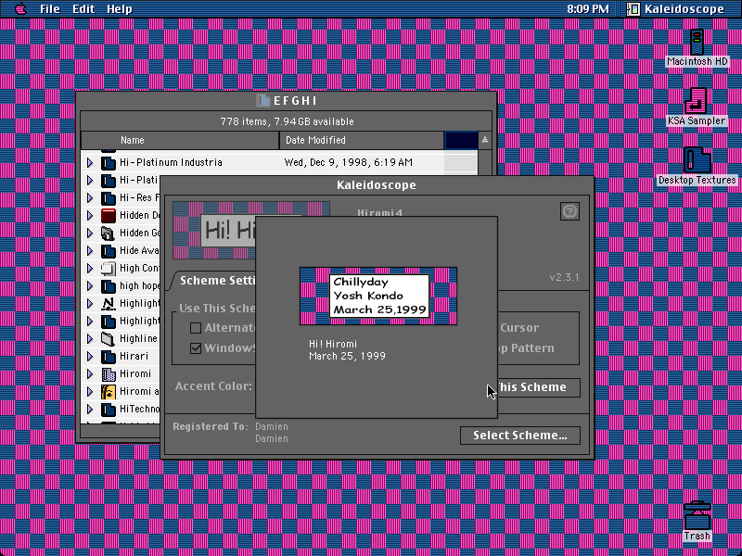Click the Chillyday scheme preview thumbnail
This screenshot has width=742, height=556.
pos(378,296)
